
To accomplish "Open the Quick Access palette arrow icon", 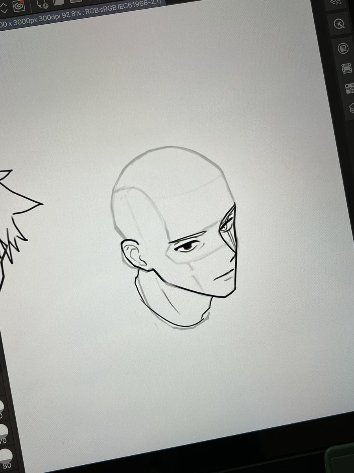I will pos(339,24).
